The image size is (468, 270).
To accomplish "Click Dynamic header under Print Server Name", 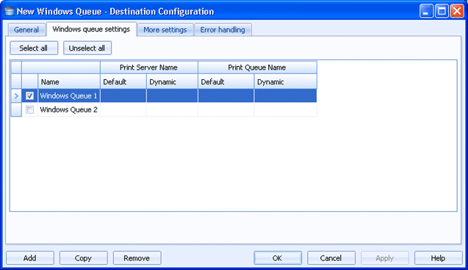I will point(172,81).
